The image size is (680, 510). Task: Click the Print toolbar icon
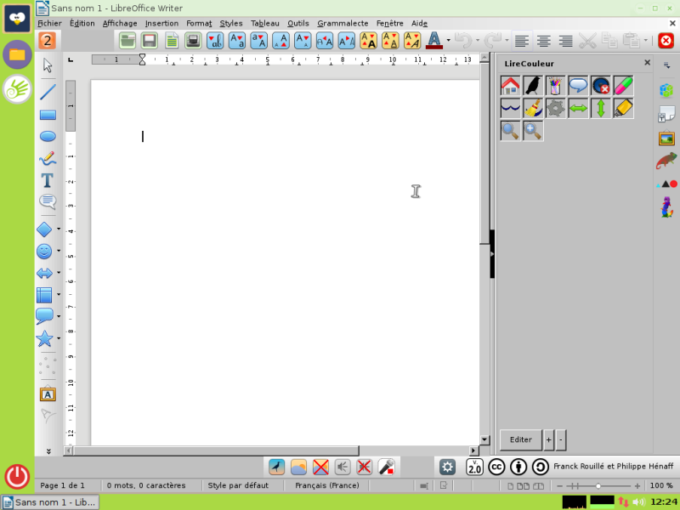pos(193,41)
